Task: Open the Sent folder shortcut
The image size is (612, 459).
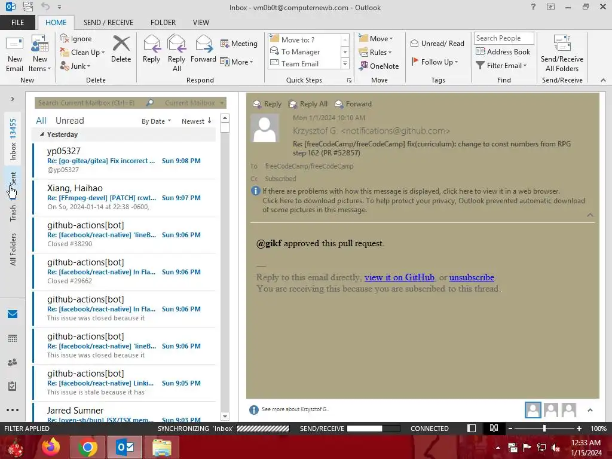Action: click(x=13, y=179)
